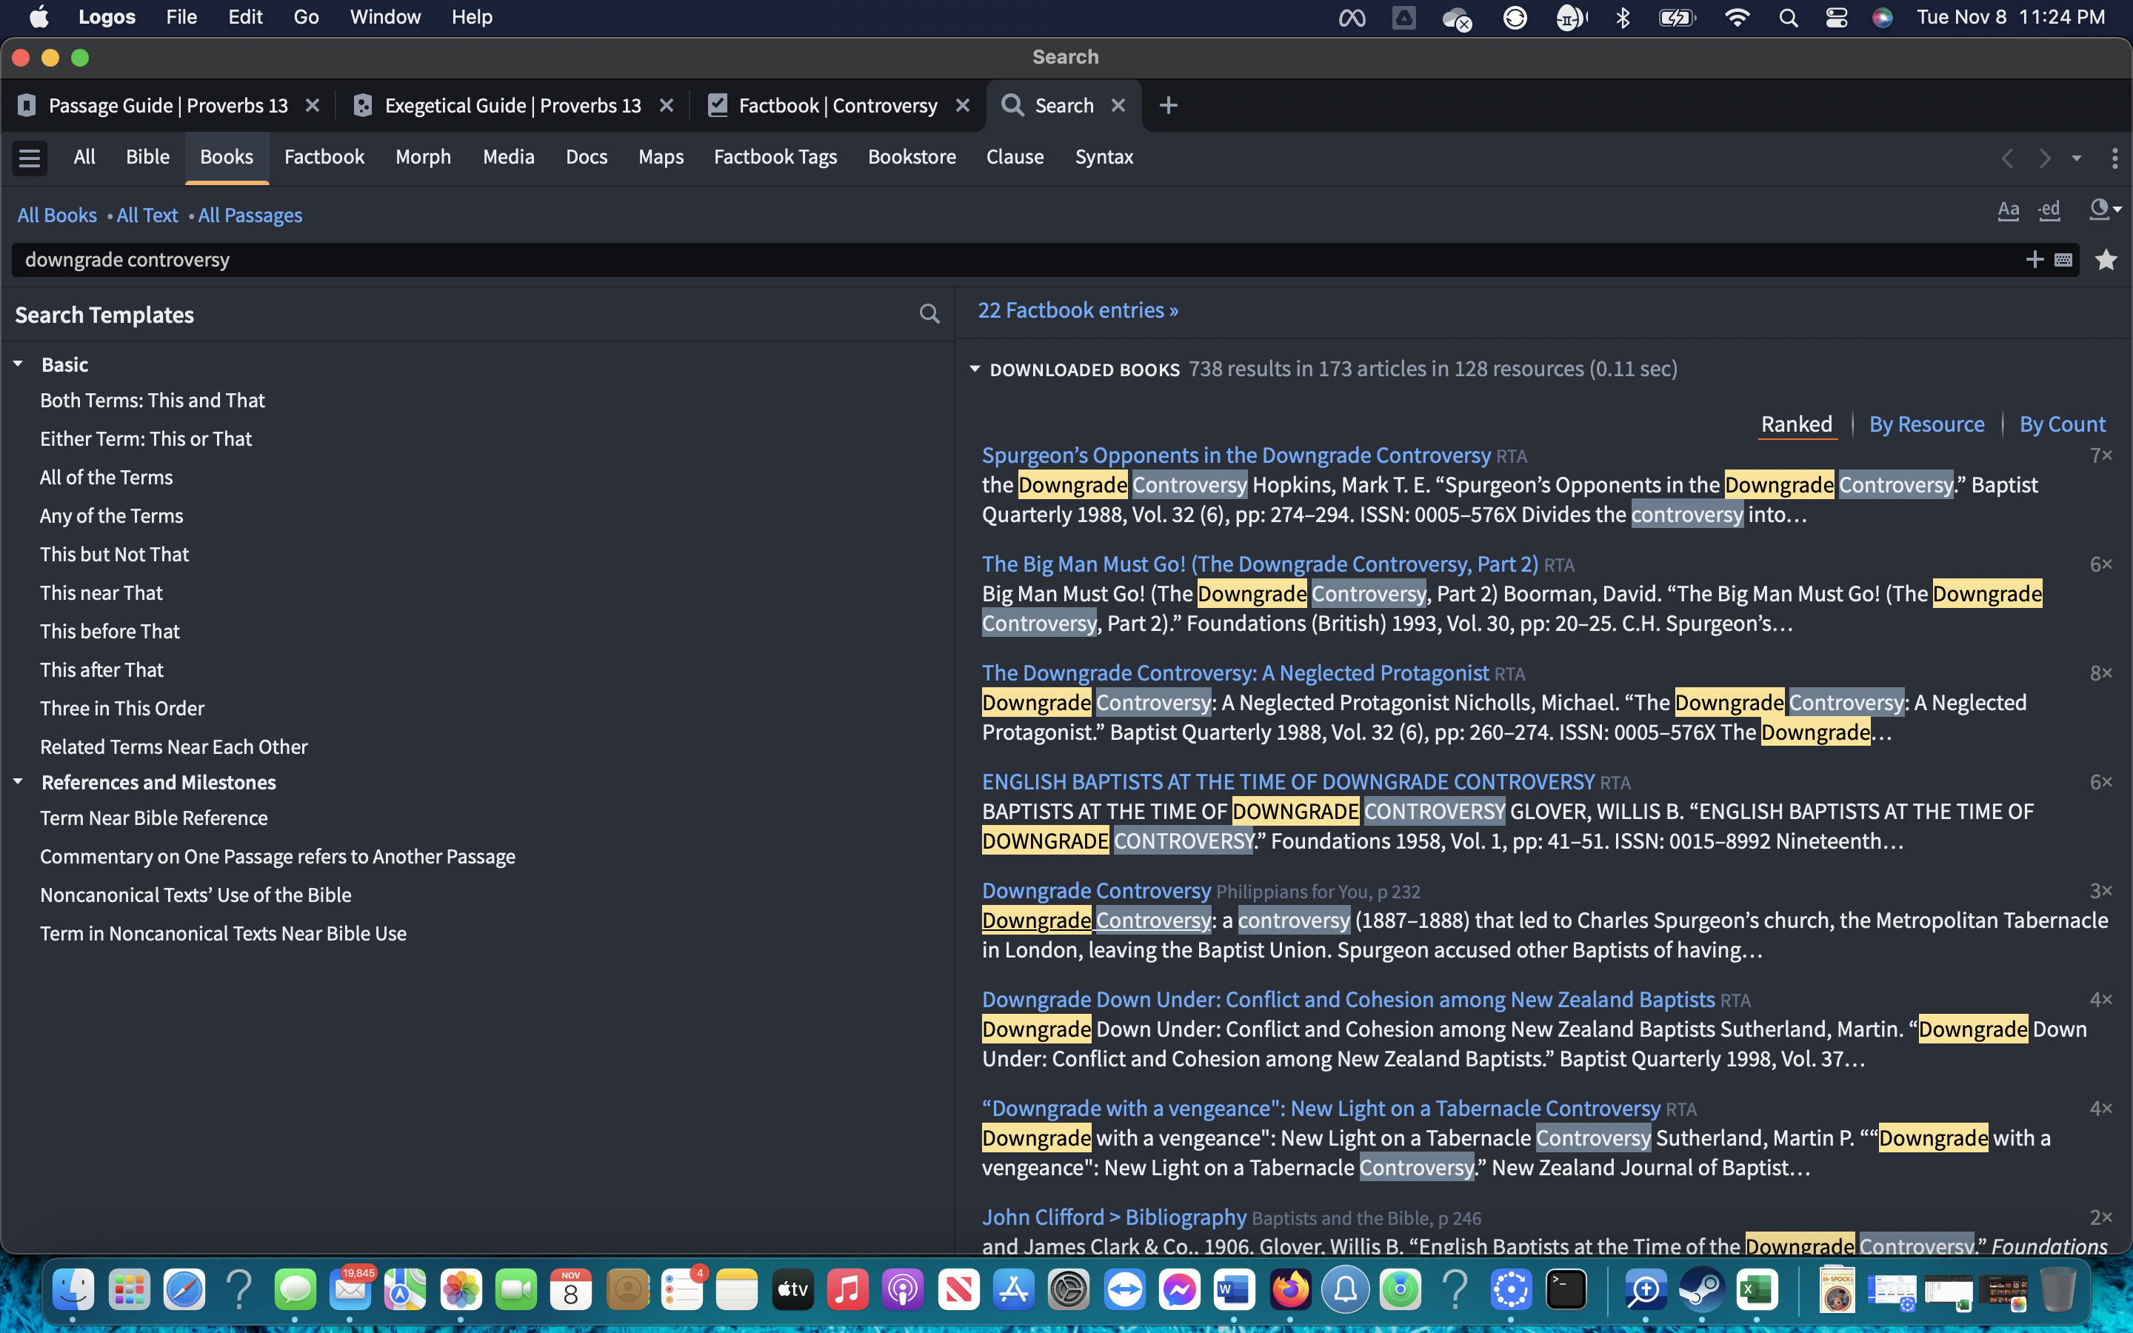The height and width of the screenshot is (1333, 2133).
Task: Collapse the Basic templates group
Action: 18,364
